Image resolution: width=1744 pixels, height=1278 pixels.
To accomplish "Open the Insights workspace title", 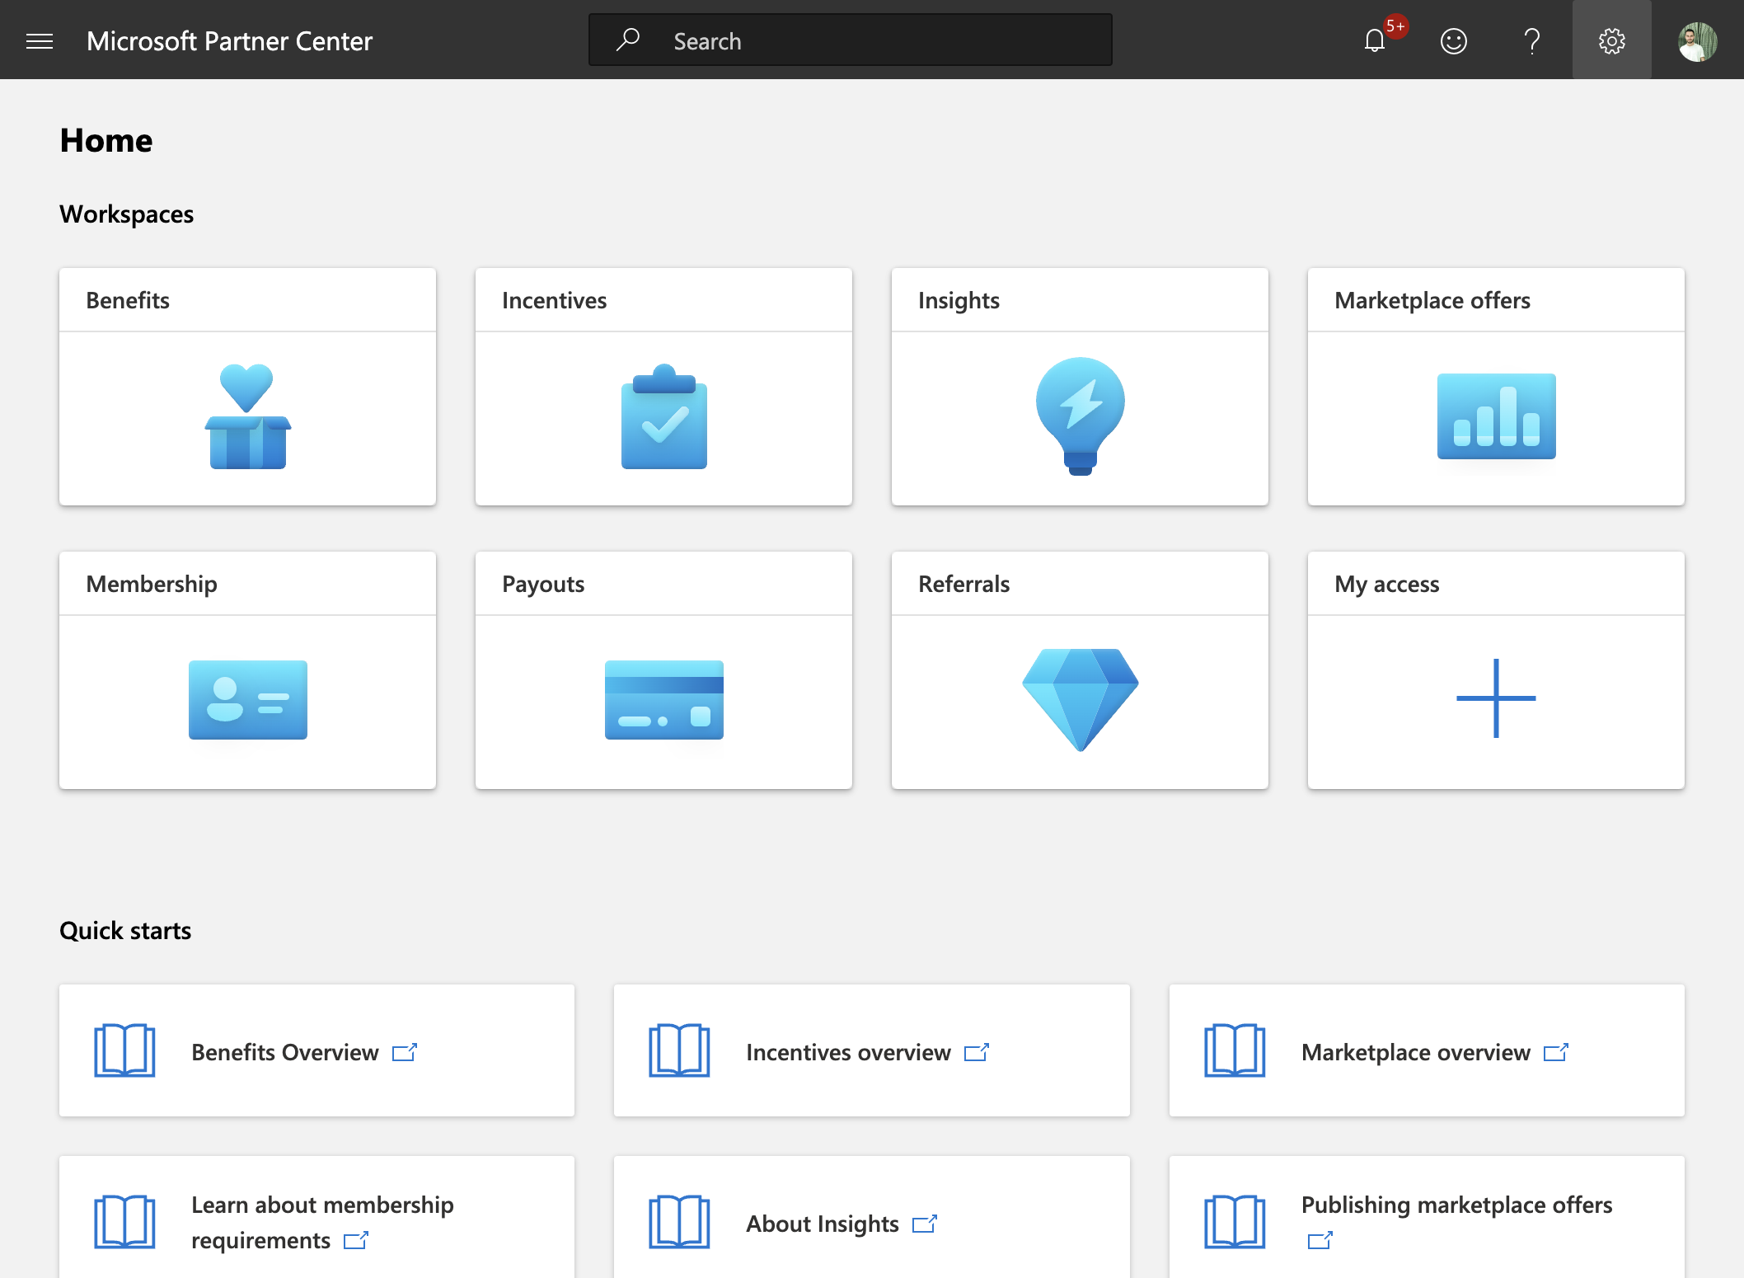I will point(959,300).
